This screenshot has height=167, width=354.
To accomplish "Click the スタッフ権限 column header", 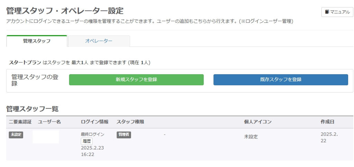I will click(x=130, y=122).
